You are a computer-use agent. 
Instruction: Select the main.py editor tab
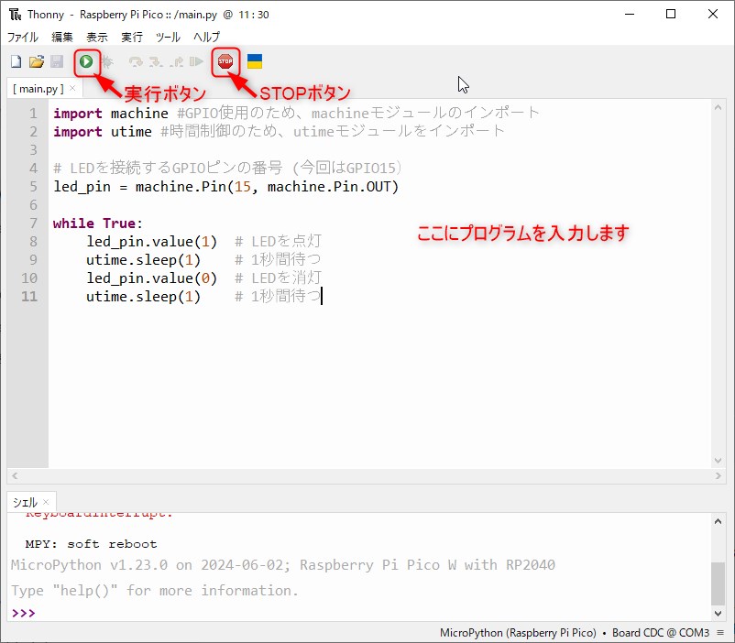click(38, 89)
